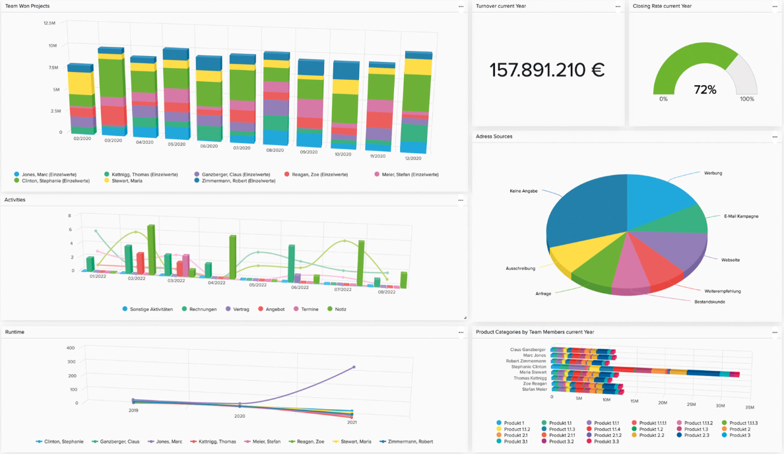Toggle the Angebot legend entry

[x=271, y=309]
